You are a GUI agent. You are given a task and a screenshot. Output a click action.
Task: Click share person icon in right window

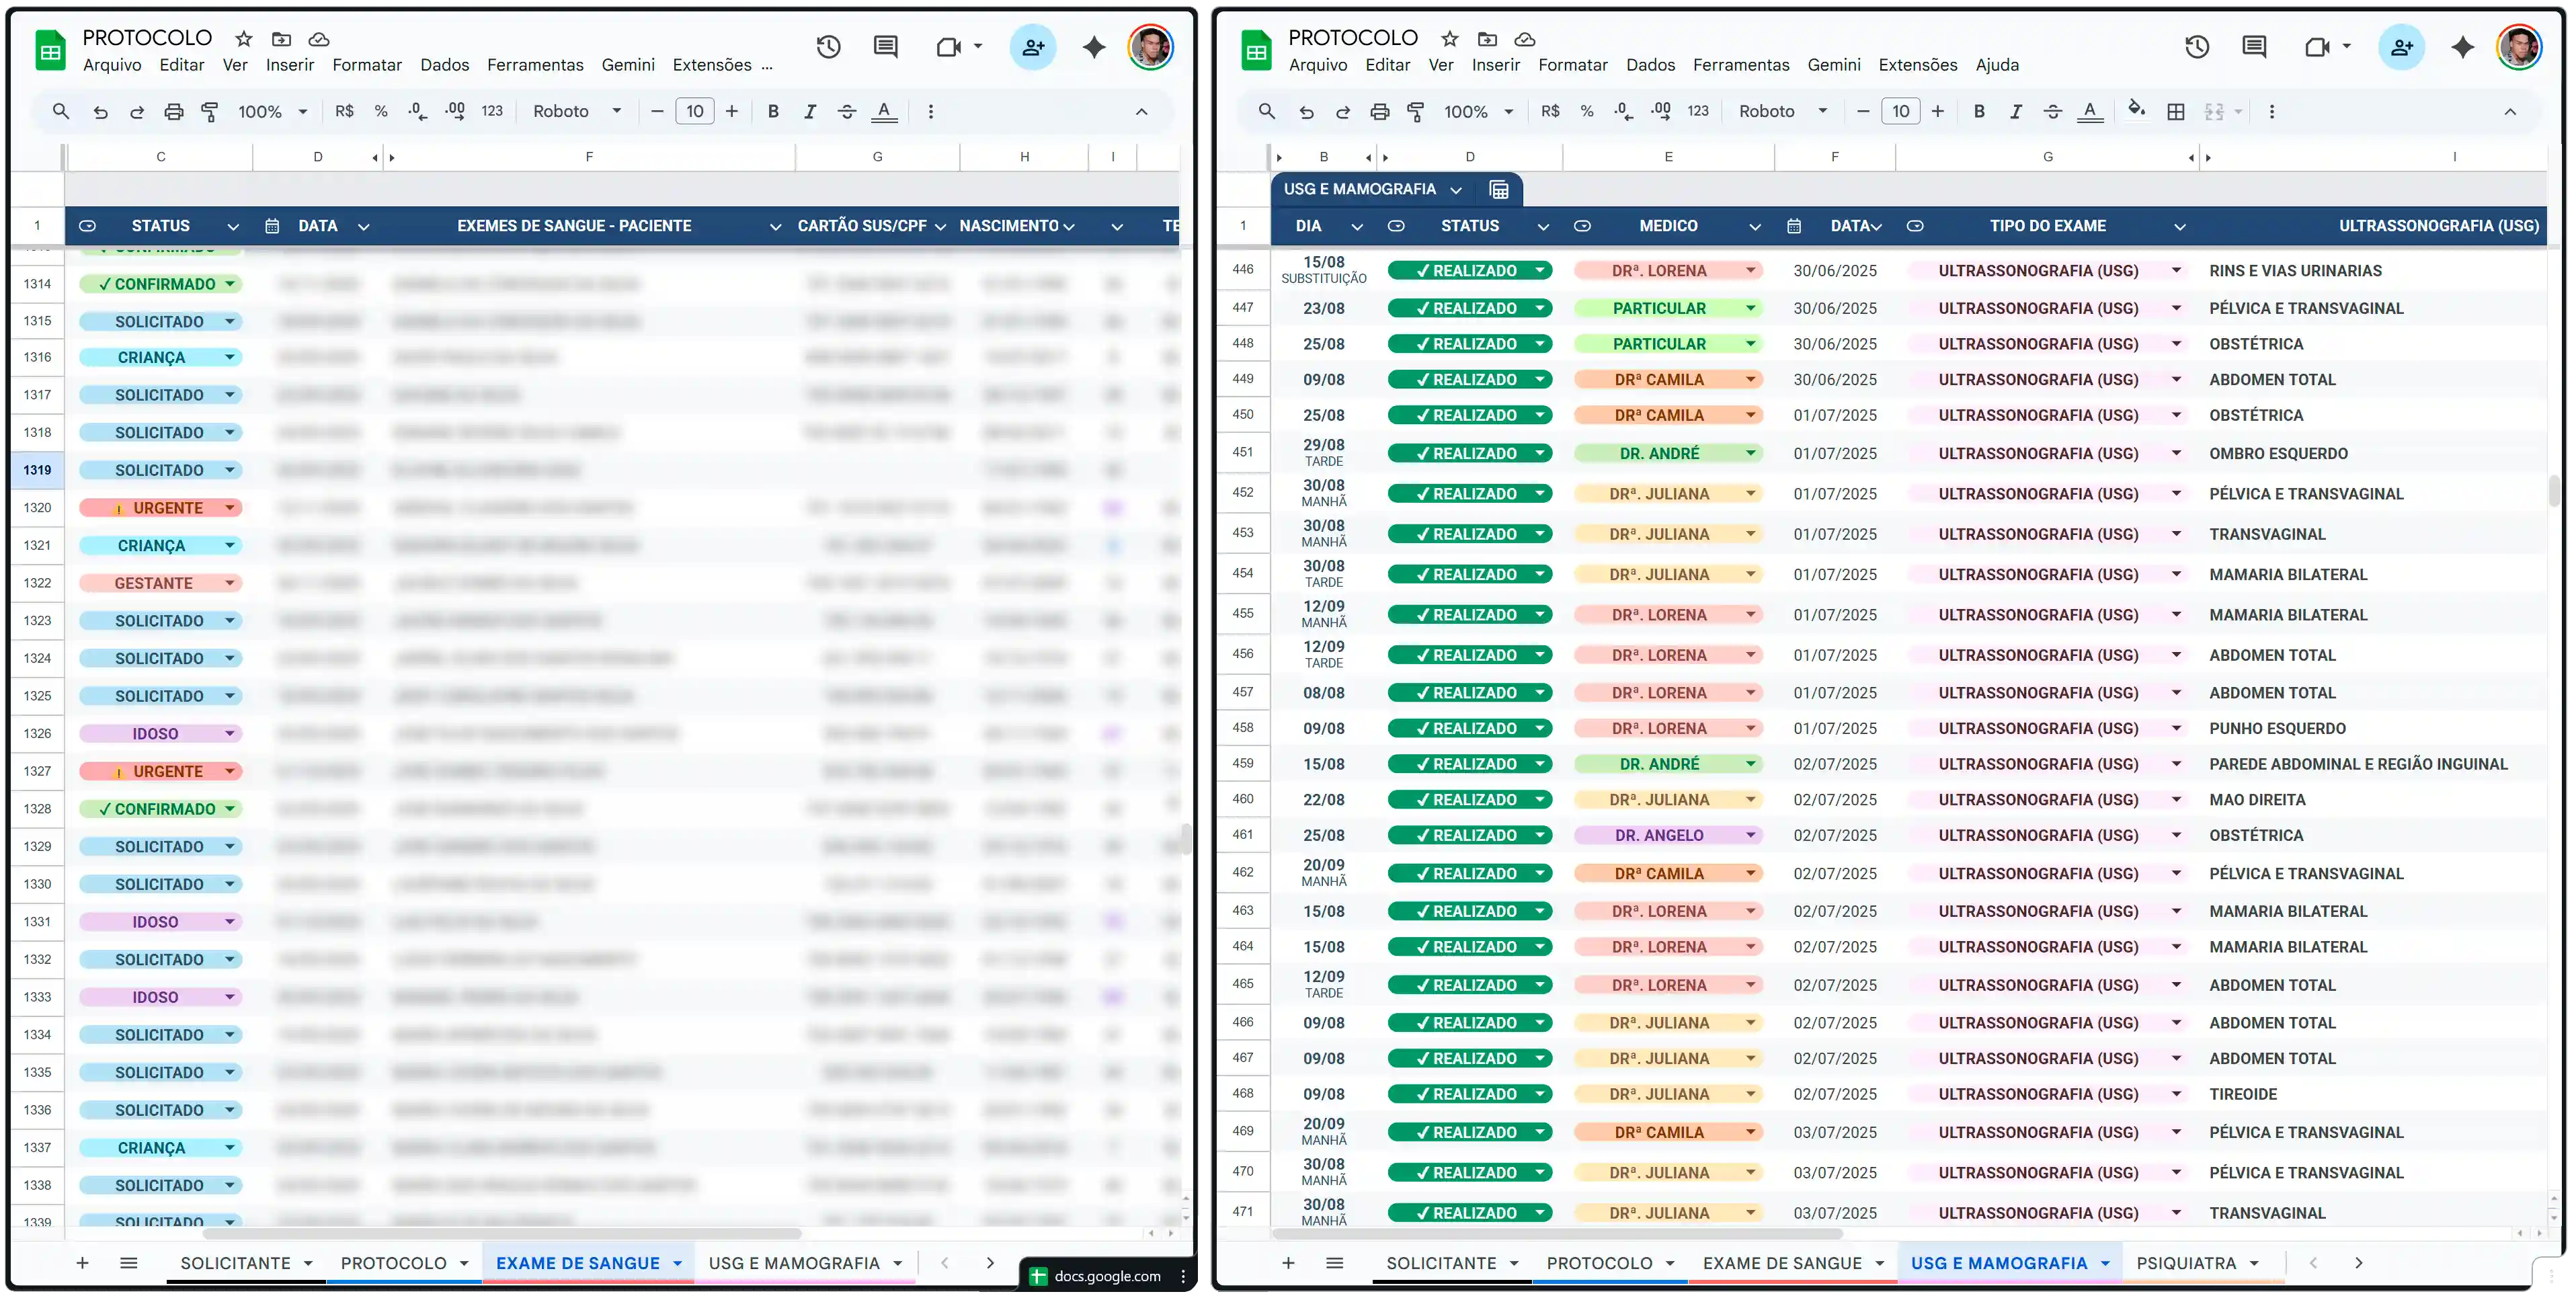click(x=2401, y=47)
